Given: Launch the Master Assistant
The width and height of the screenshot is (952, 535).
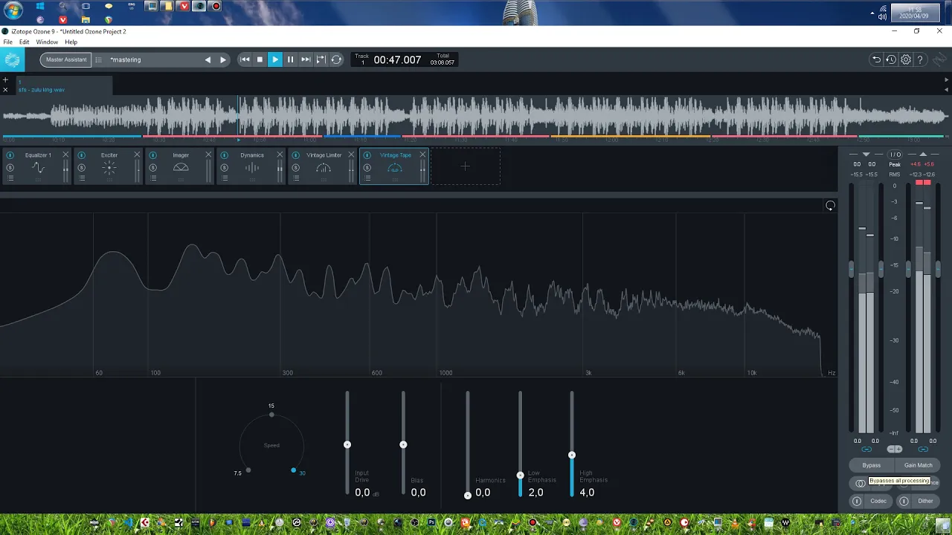Looking at the screenshot, I should click(x=66, y=59).
